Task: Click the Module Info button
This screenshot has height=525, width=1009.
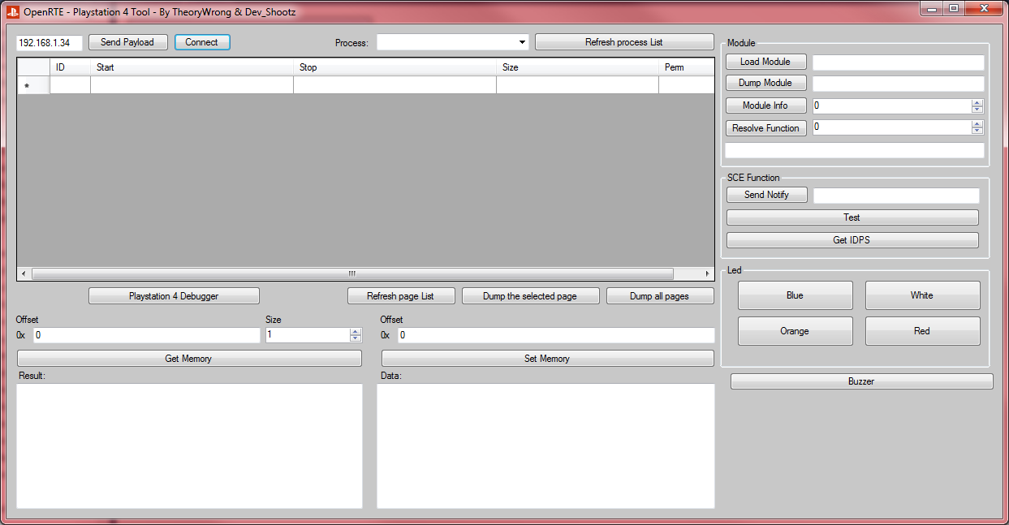Action: (765, 105)
